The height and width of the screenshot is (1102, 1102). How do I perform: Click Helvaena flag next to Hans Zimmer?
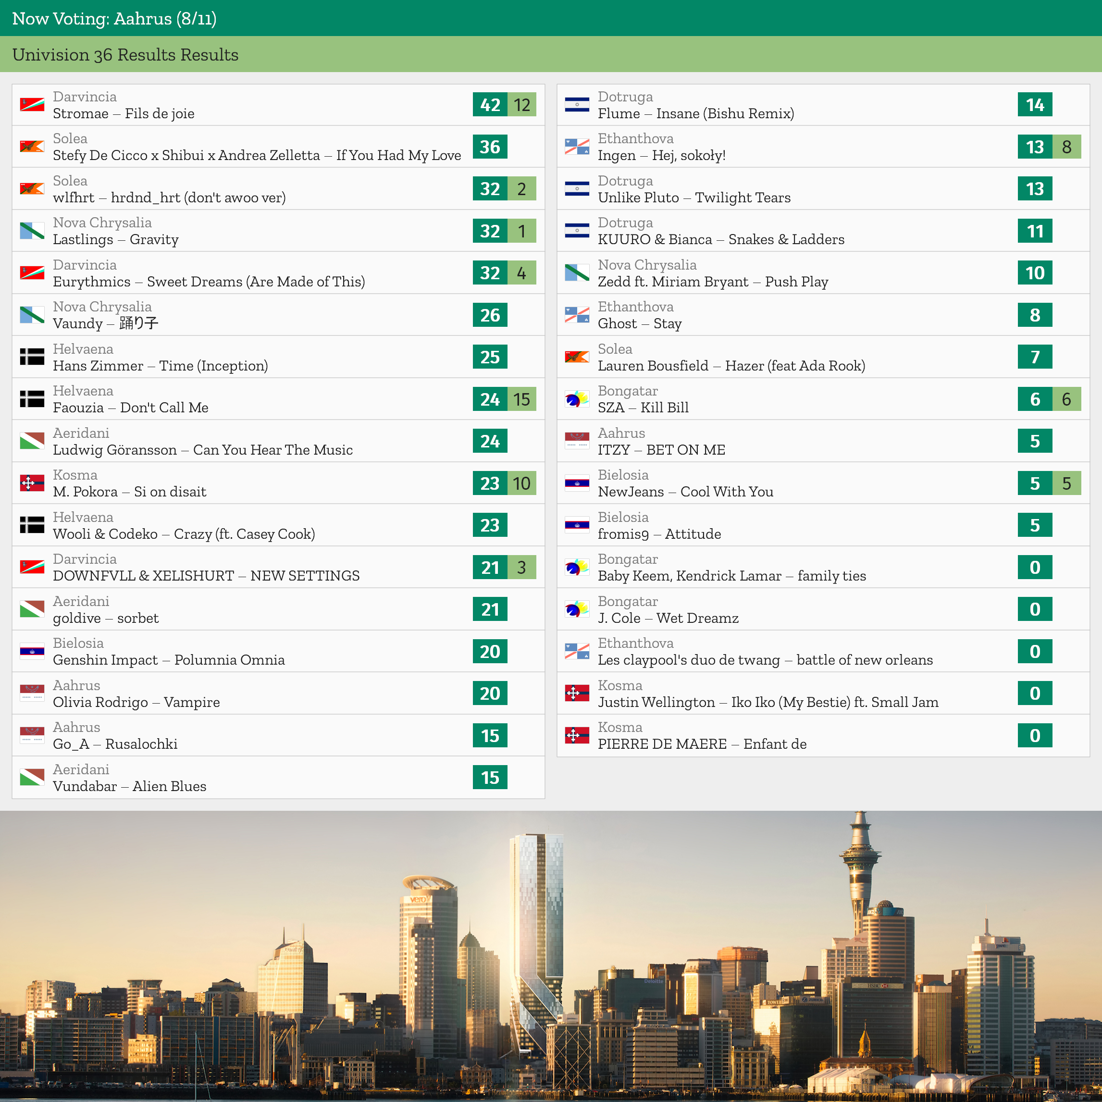[32, 357]
